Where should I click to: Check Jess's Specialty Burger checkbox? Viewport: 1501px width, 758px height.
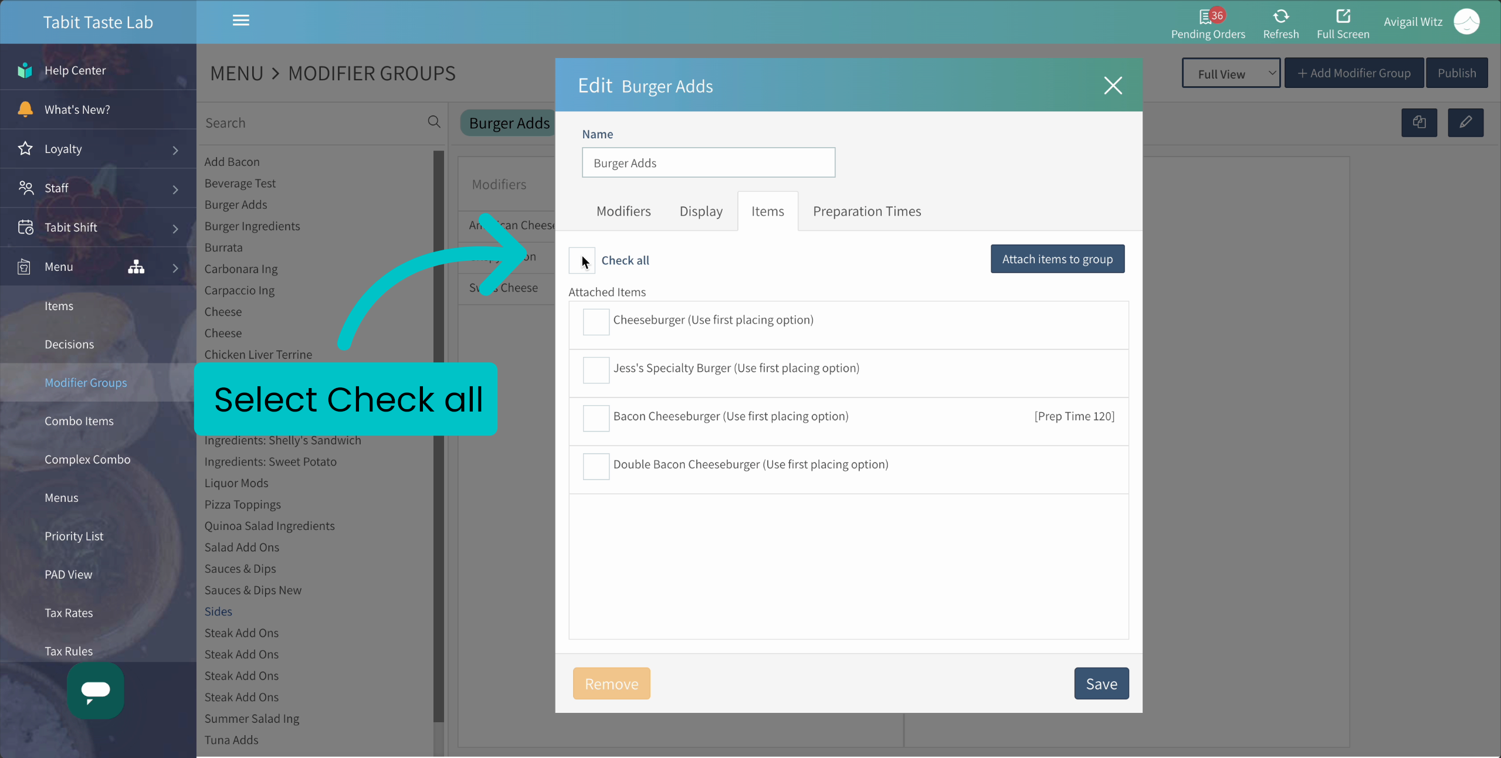tap(595, 370)
